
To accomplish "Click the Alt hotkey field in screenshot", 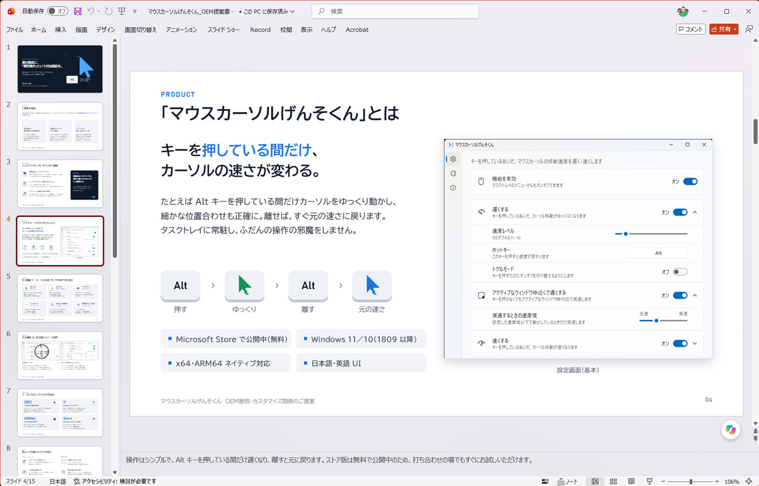I will (x=658, y=253).
